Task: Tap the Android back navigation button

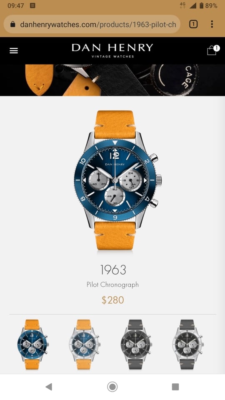Action: [49, 387]
